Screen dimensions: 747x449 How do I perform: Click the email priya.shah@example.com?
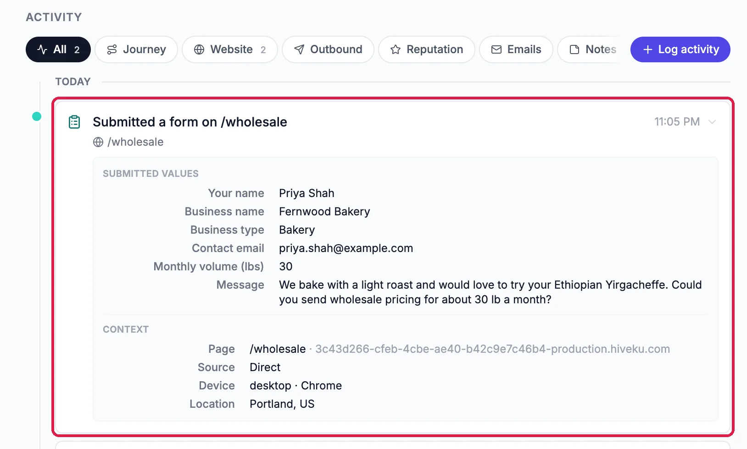pyautogui.click(x=346, y=248)
